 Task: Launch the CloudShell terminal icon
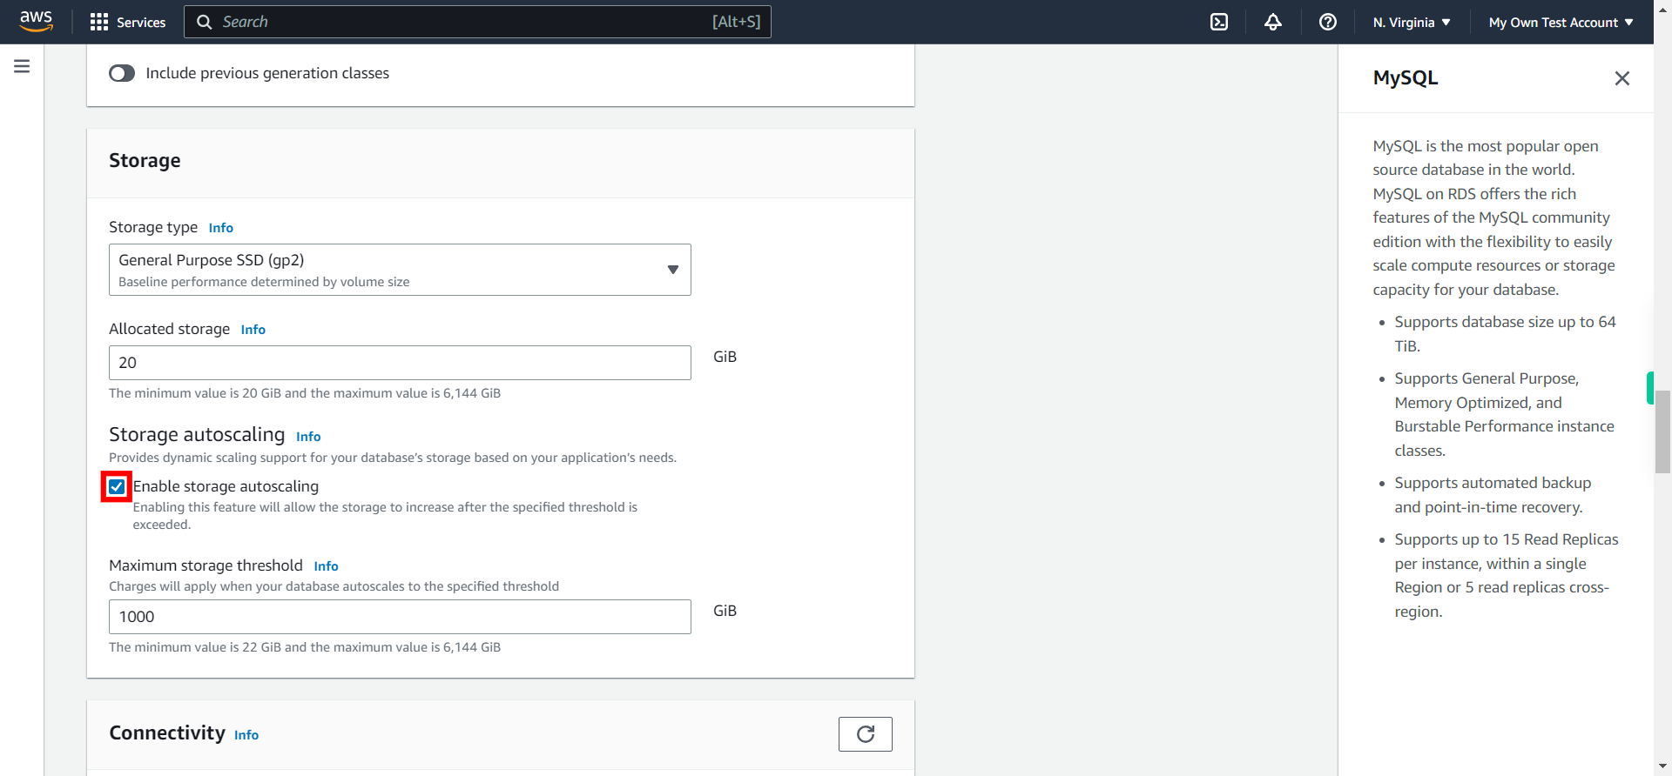[x=1219, y=22]
